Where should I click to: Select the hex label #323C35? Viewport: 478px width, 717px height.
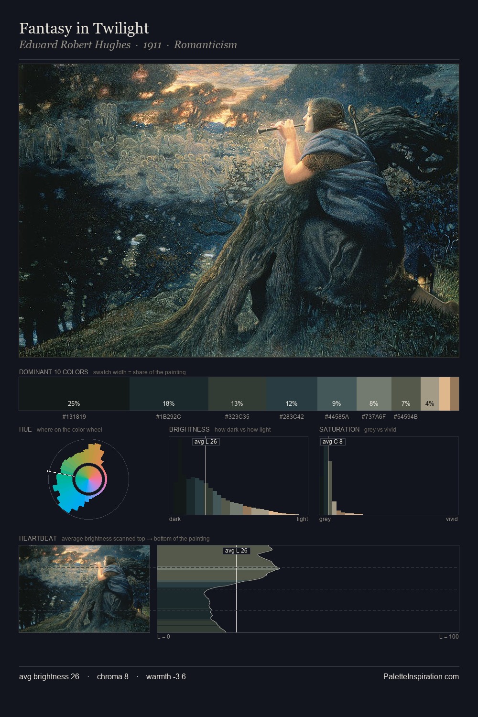(x=237, y=417)
